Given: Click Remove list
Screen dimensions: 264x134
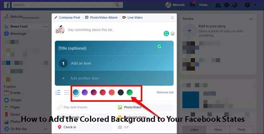Looking at the screenshot, I should (165, 92).
